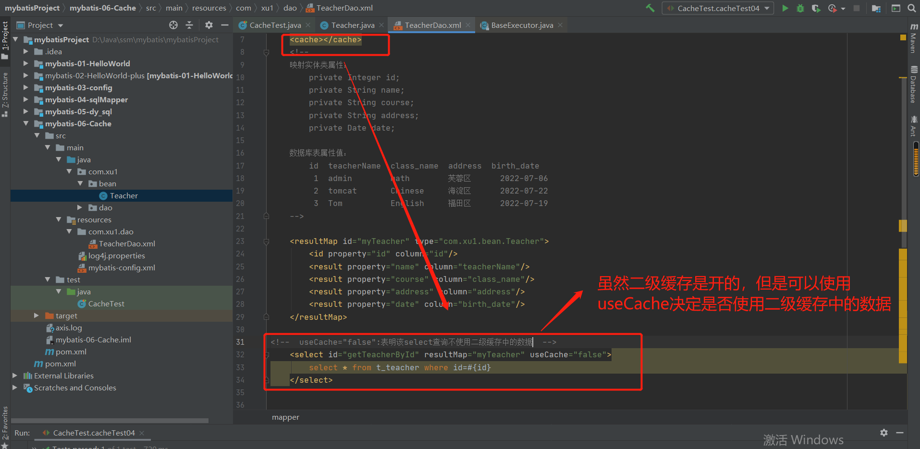
Task: Click the fold marker at line 23
Action: click(x=266, y=242)
